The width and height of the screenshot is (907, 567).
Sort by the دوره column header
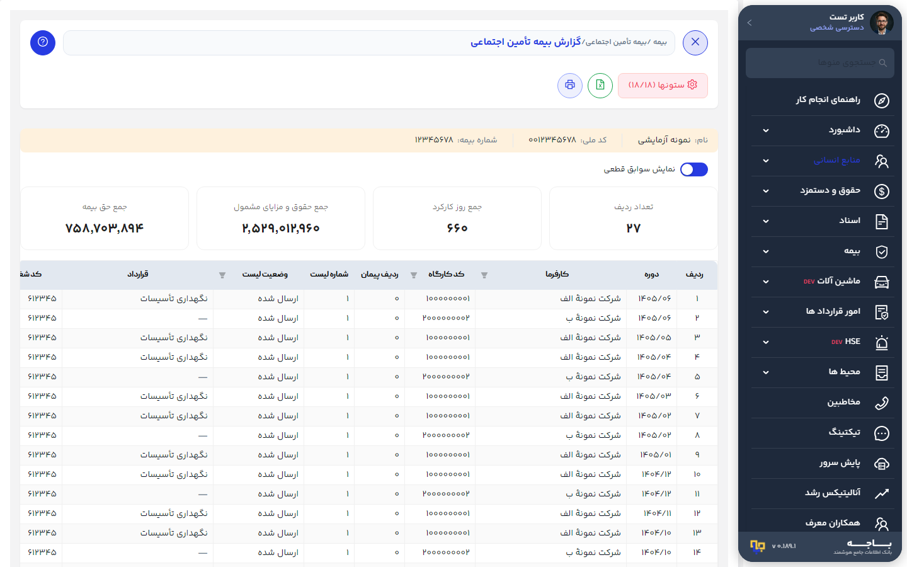651,275
